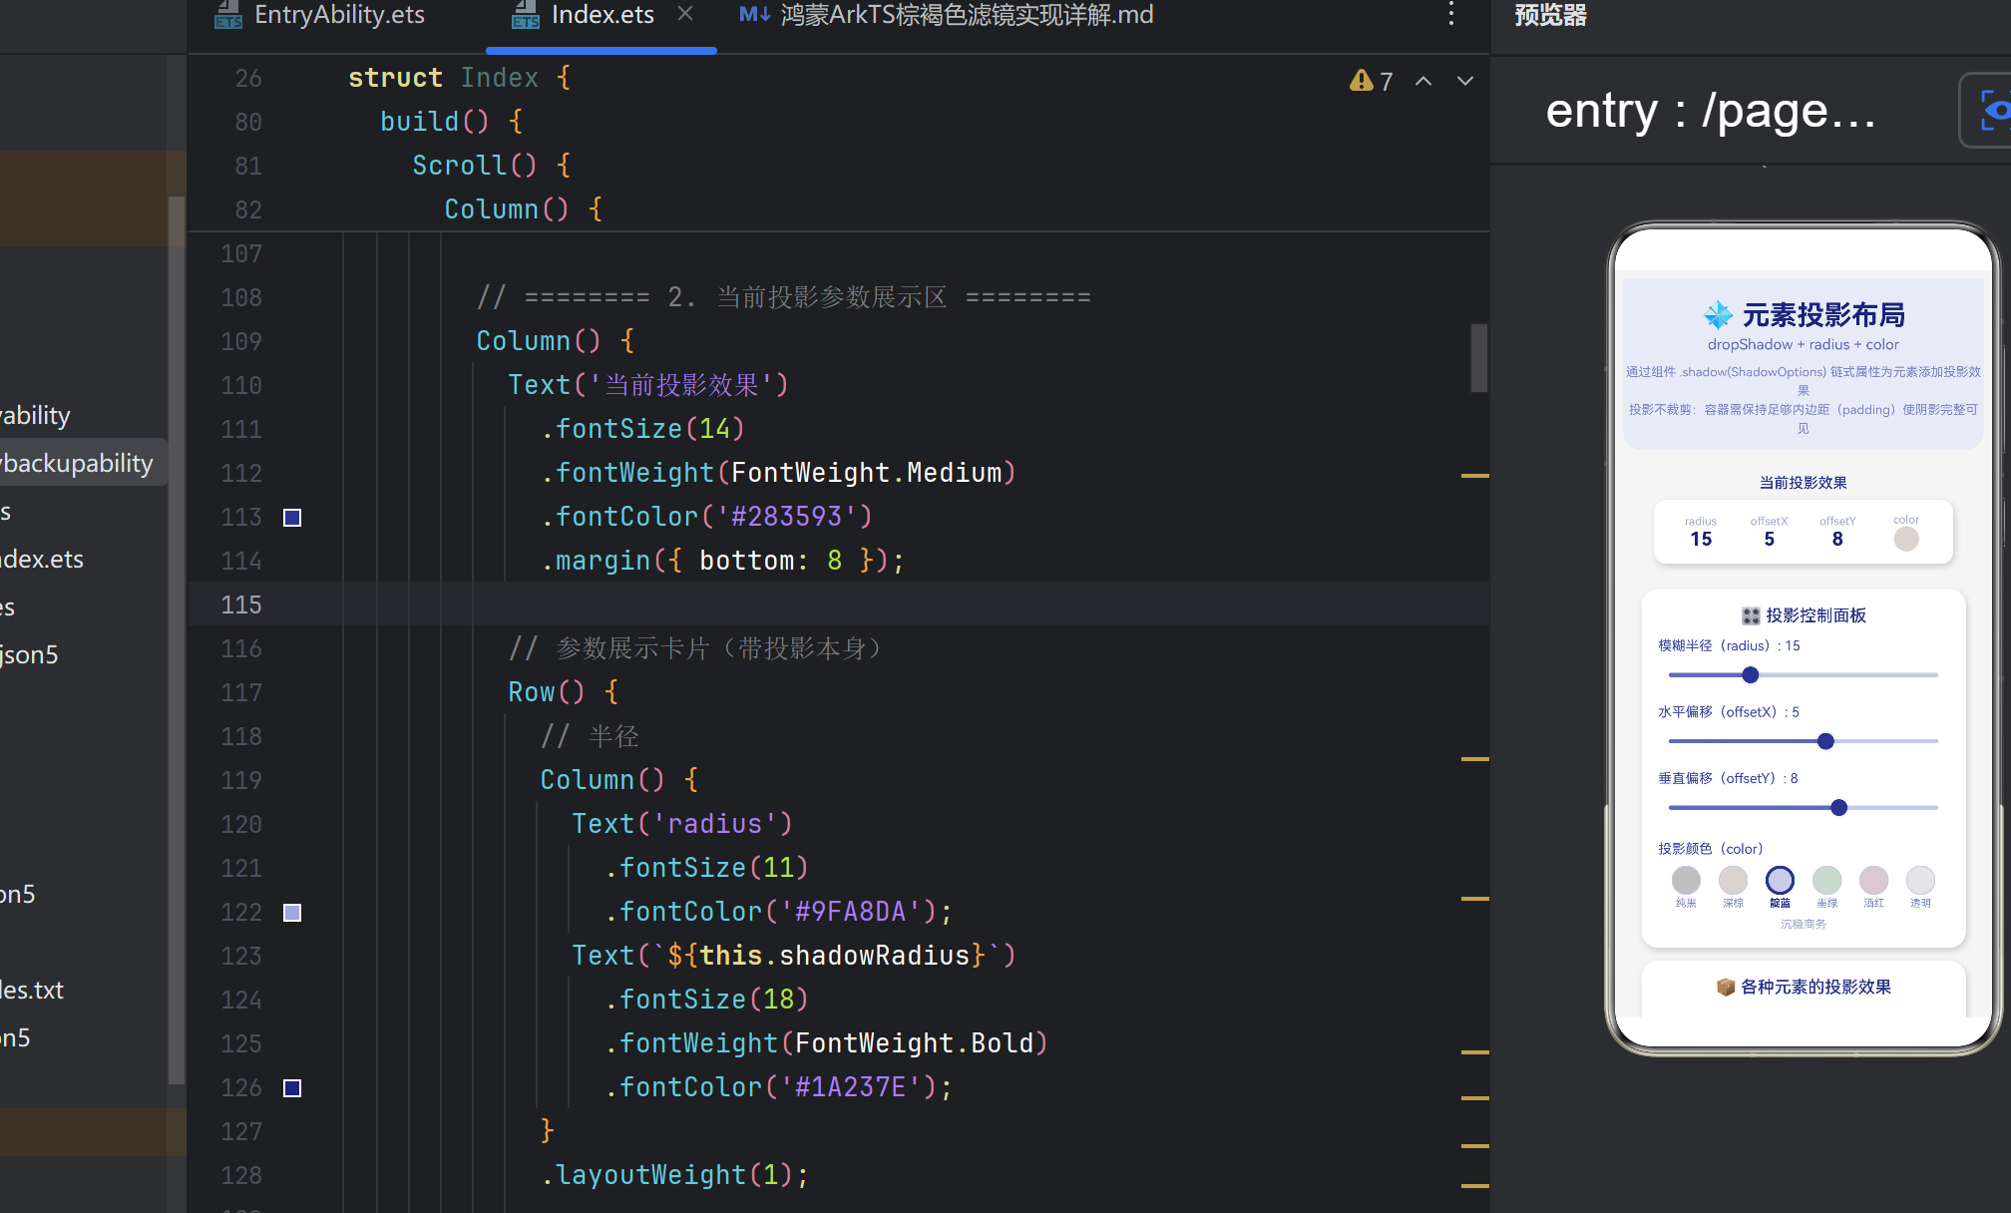2011x1213 pixels.
Task: Select the file ending 'dex.ets' in project tree
Action: pos(42,559)
